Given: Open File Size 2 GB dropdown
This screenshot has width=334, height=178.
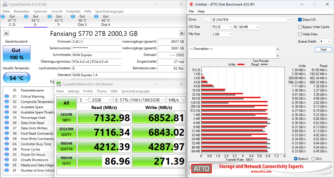Looking at the screenshot, I should coord(222,34).
